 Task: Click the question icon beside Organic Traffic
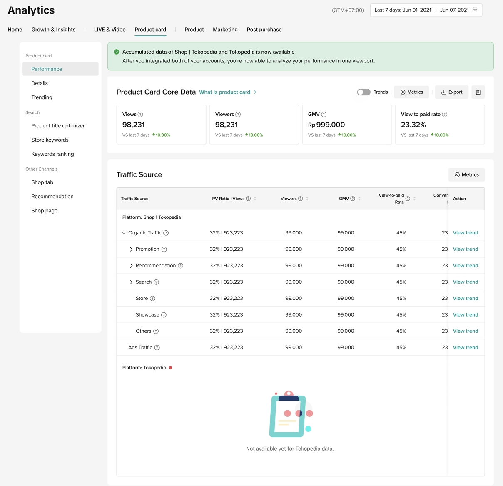[166, 233]
